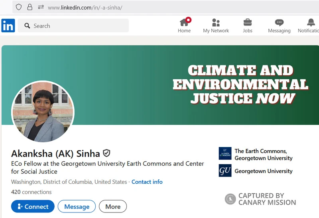319x218 pixels.
Task: Select the My Network label
Action: coord(216,31)
